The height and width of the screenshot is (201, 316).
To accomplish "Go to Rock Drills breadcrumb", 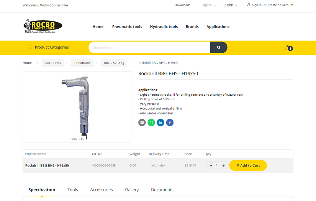I will (x=53, y=63).
